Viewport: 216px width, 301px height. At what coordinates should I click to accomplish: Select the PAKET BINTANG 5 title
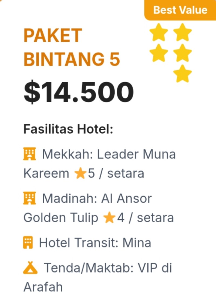72,48
